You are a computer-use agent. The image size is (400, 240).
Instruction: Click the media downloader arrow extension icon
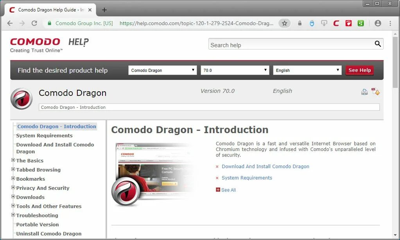324,23
